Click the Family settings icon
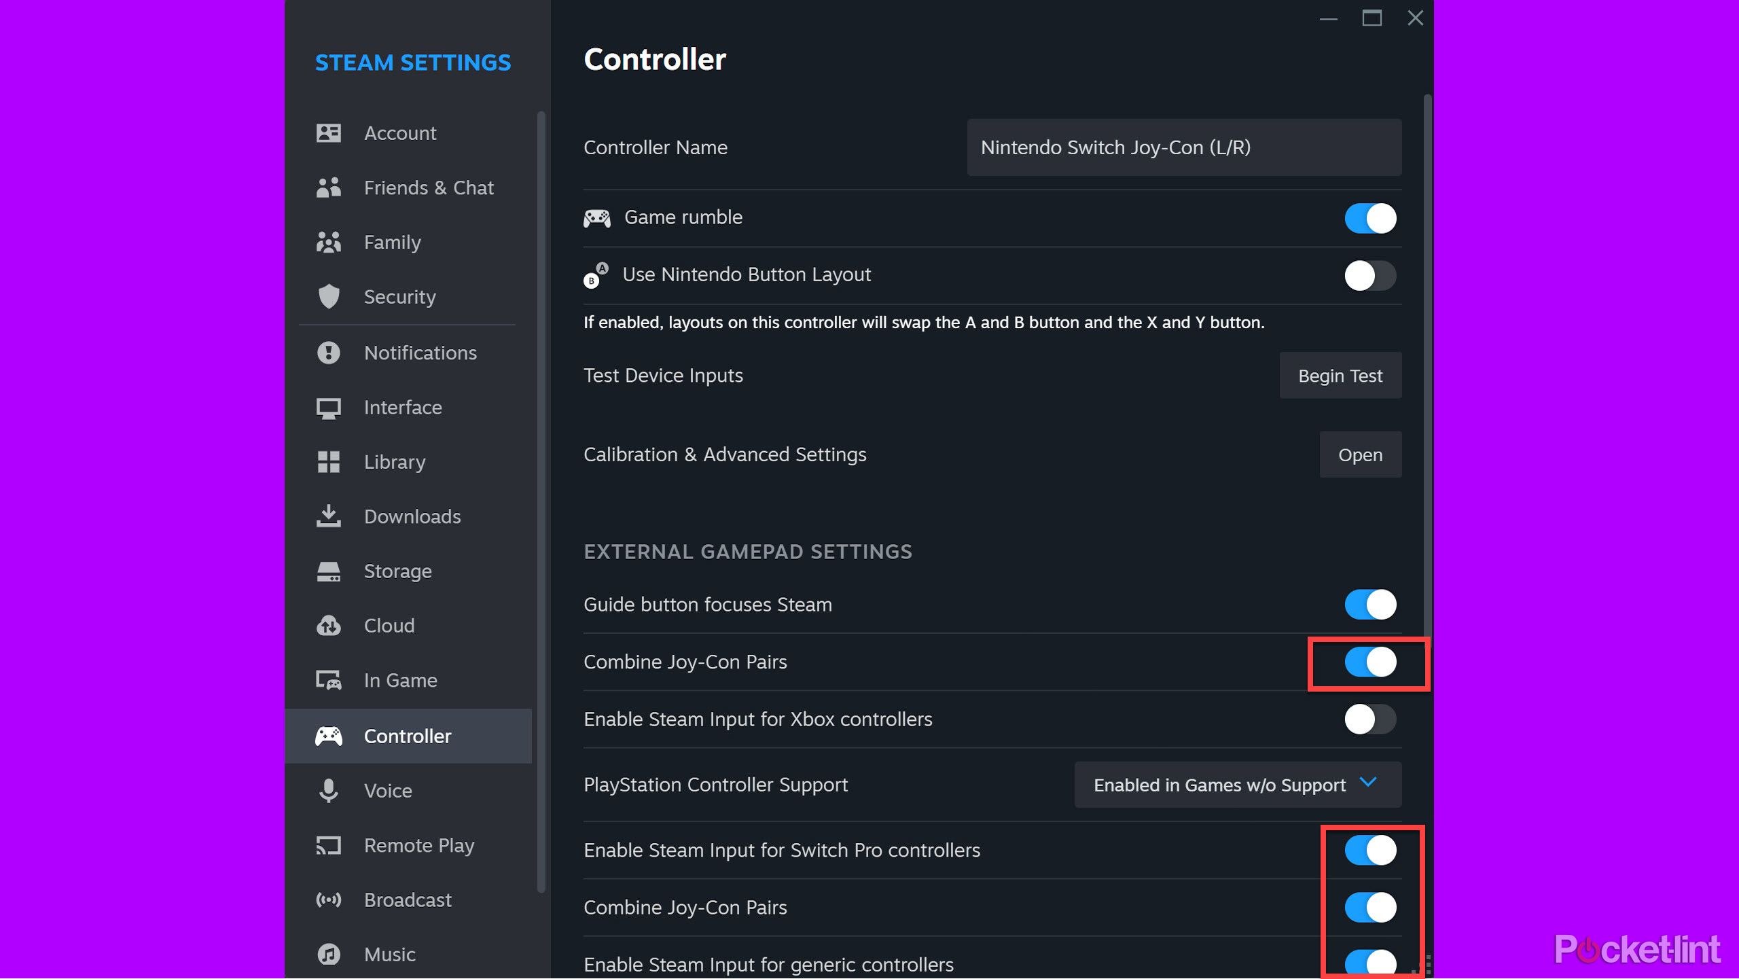 coord(329,241)
